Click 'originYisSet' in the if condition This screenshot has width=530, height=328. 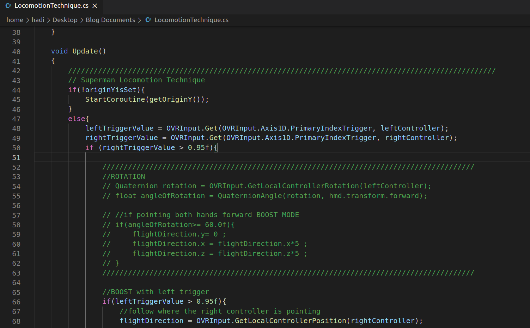coord(111,90)
